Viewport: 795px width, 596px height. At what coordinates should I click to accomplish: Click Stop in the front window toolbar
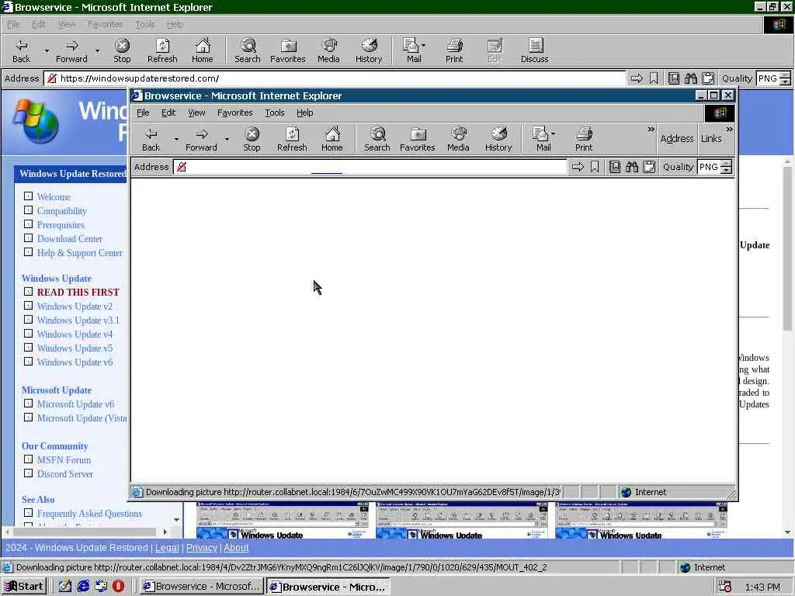pyautogui.click(x=252, y=140)
